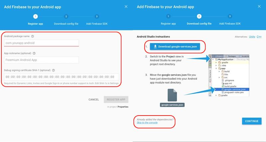Select step 3 circle in Download config dialog
This screenshot has width=266, height=142.
[x=230, y=16]
